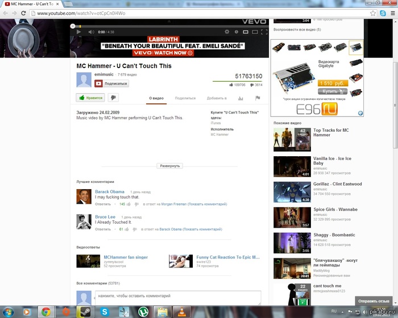The height and width of the screenshot is (318, 398).
Task: Show Morgan Freeman's parent comment
Action: coord(208,204)
